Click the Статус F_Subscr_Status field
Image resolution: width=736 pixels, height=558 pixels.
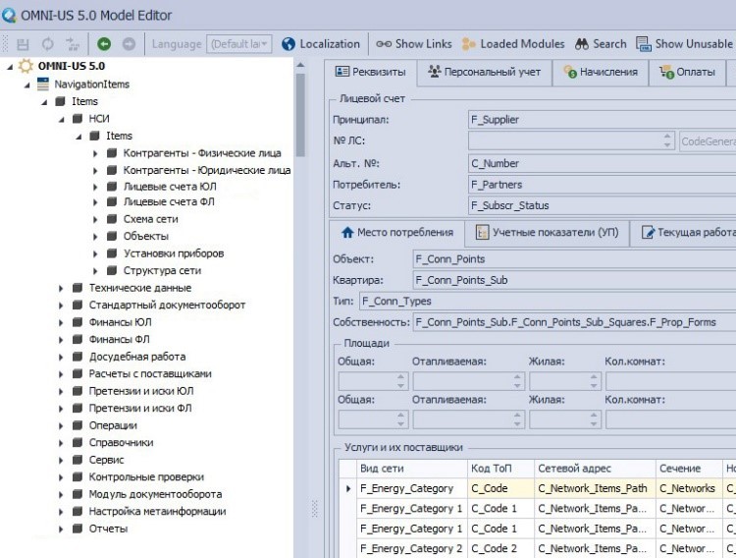[x=602, y=206]
